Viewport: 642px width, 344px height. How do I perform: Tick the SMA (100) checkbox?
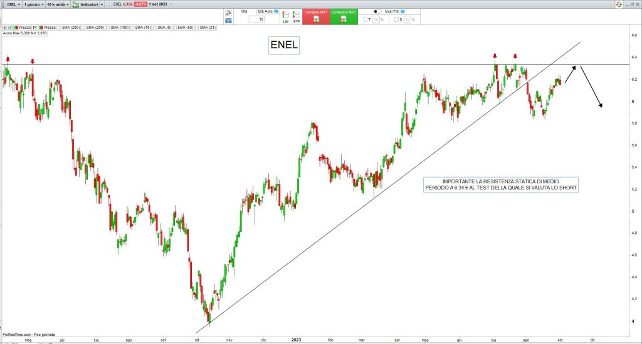(x=108, y=28)
